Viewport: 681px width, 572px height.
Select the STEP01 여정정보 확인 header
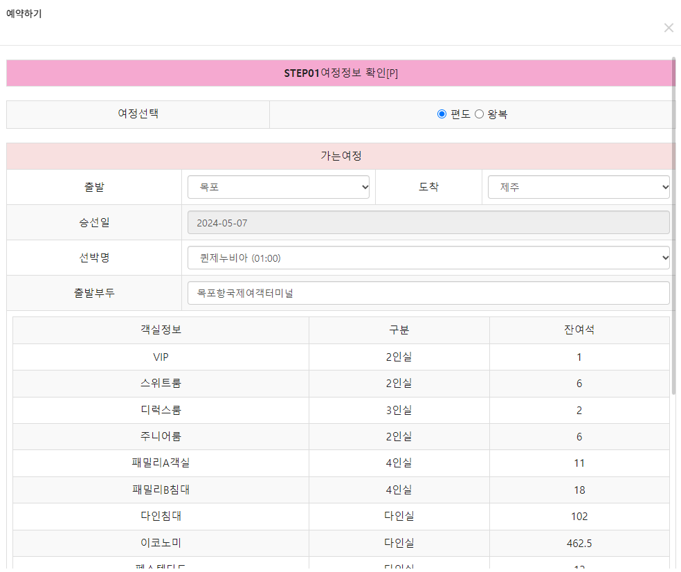pos(340,72)
